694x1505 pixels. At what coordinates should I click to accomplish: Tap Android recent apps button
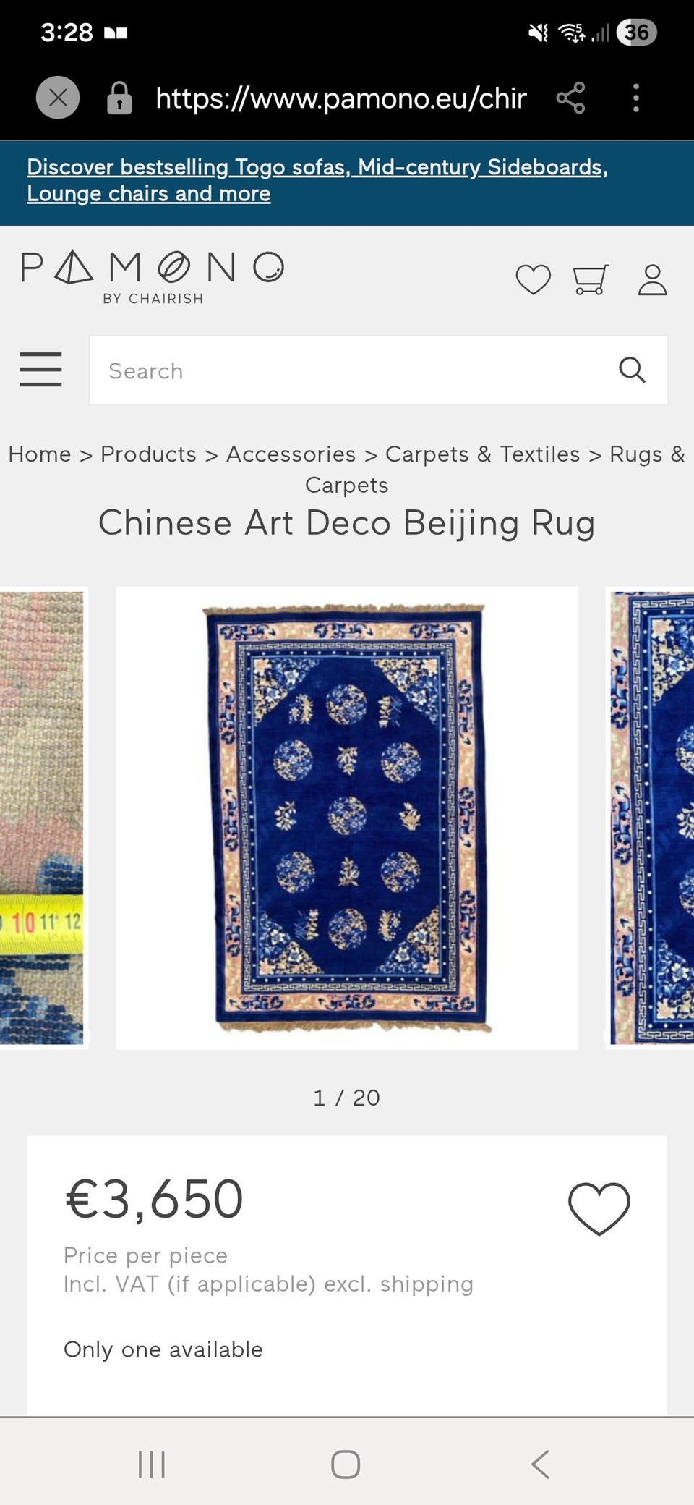152,1464
